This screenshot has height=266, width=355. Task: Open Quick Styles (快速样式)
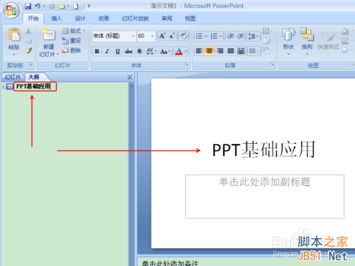point(328,40)
